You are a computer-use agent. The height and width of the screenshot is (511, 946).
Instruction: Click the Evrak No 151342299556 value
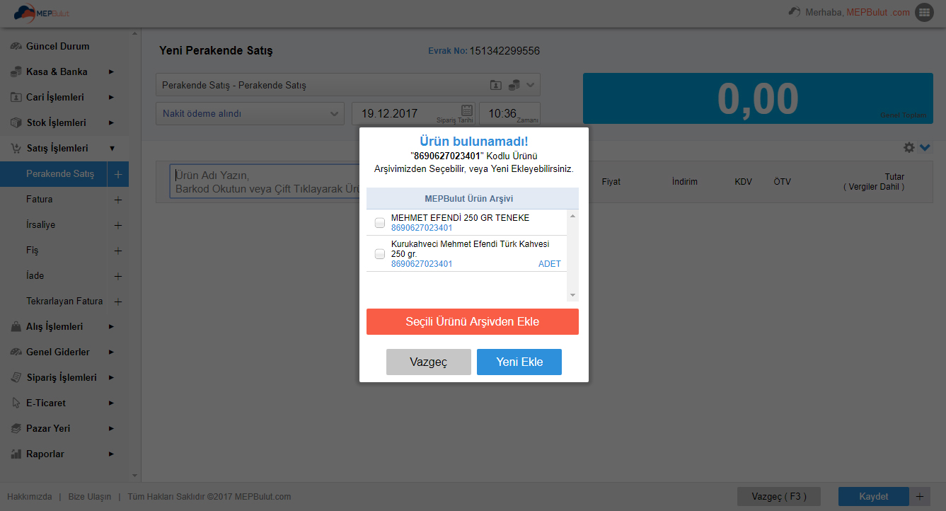(x=504, y=51)
